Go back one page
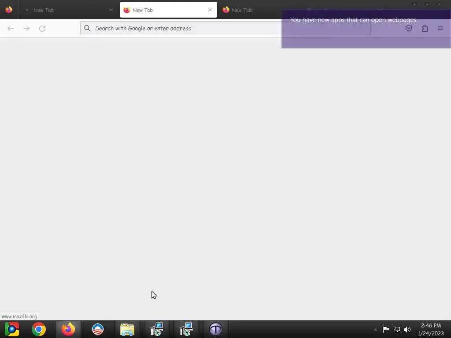The height and width of the screenshot is (338, 451). 11,29
